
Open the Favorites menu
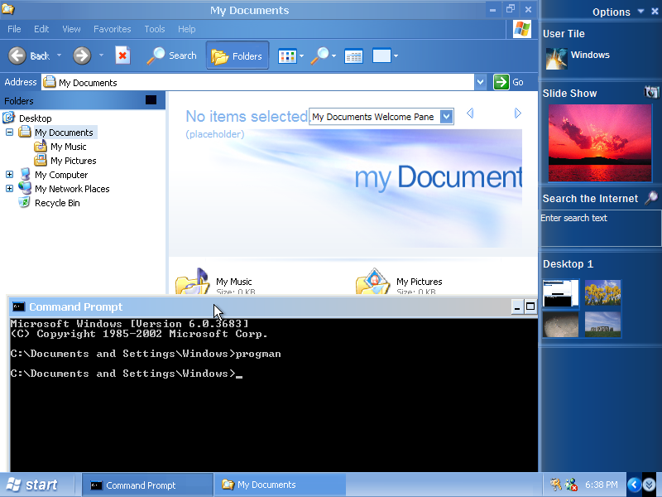113,29
